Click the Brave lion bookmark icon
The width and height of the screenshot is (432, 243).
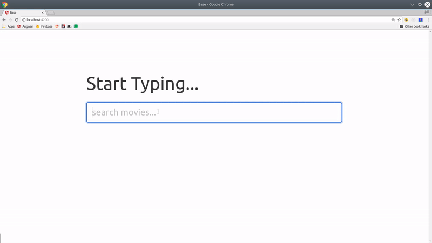[x=57, y=26]
